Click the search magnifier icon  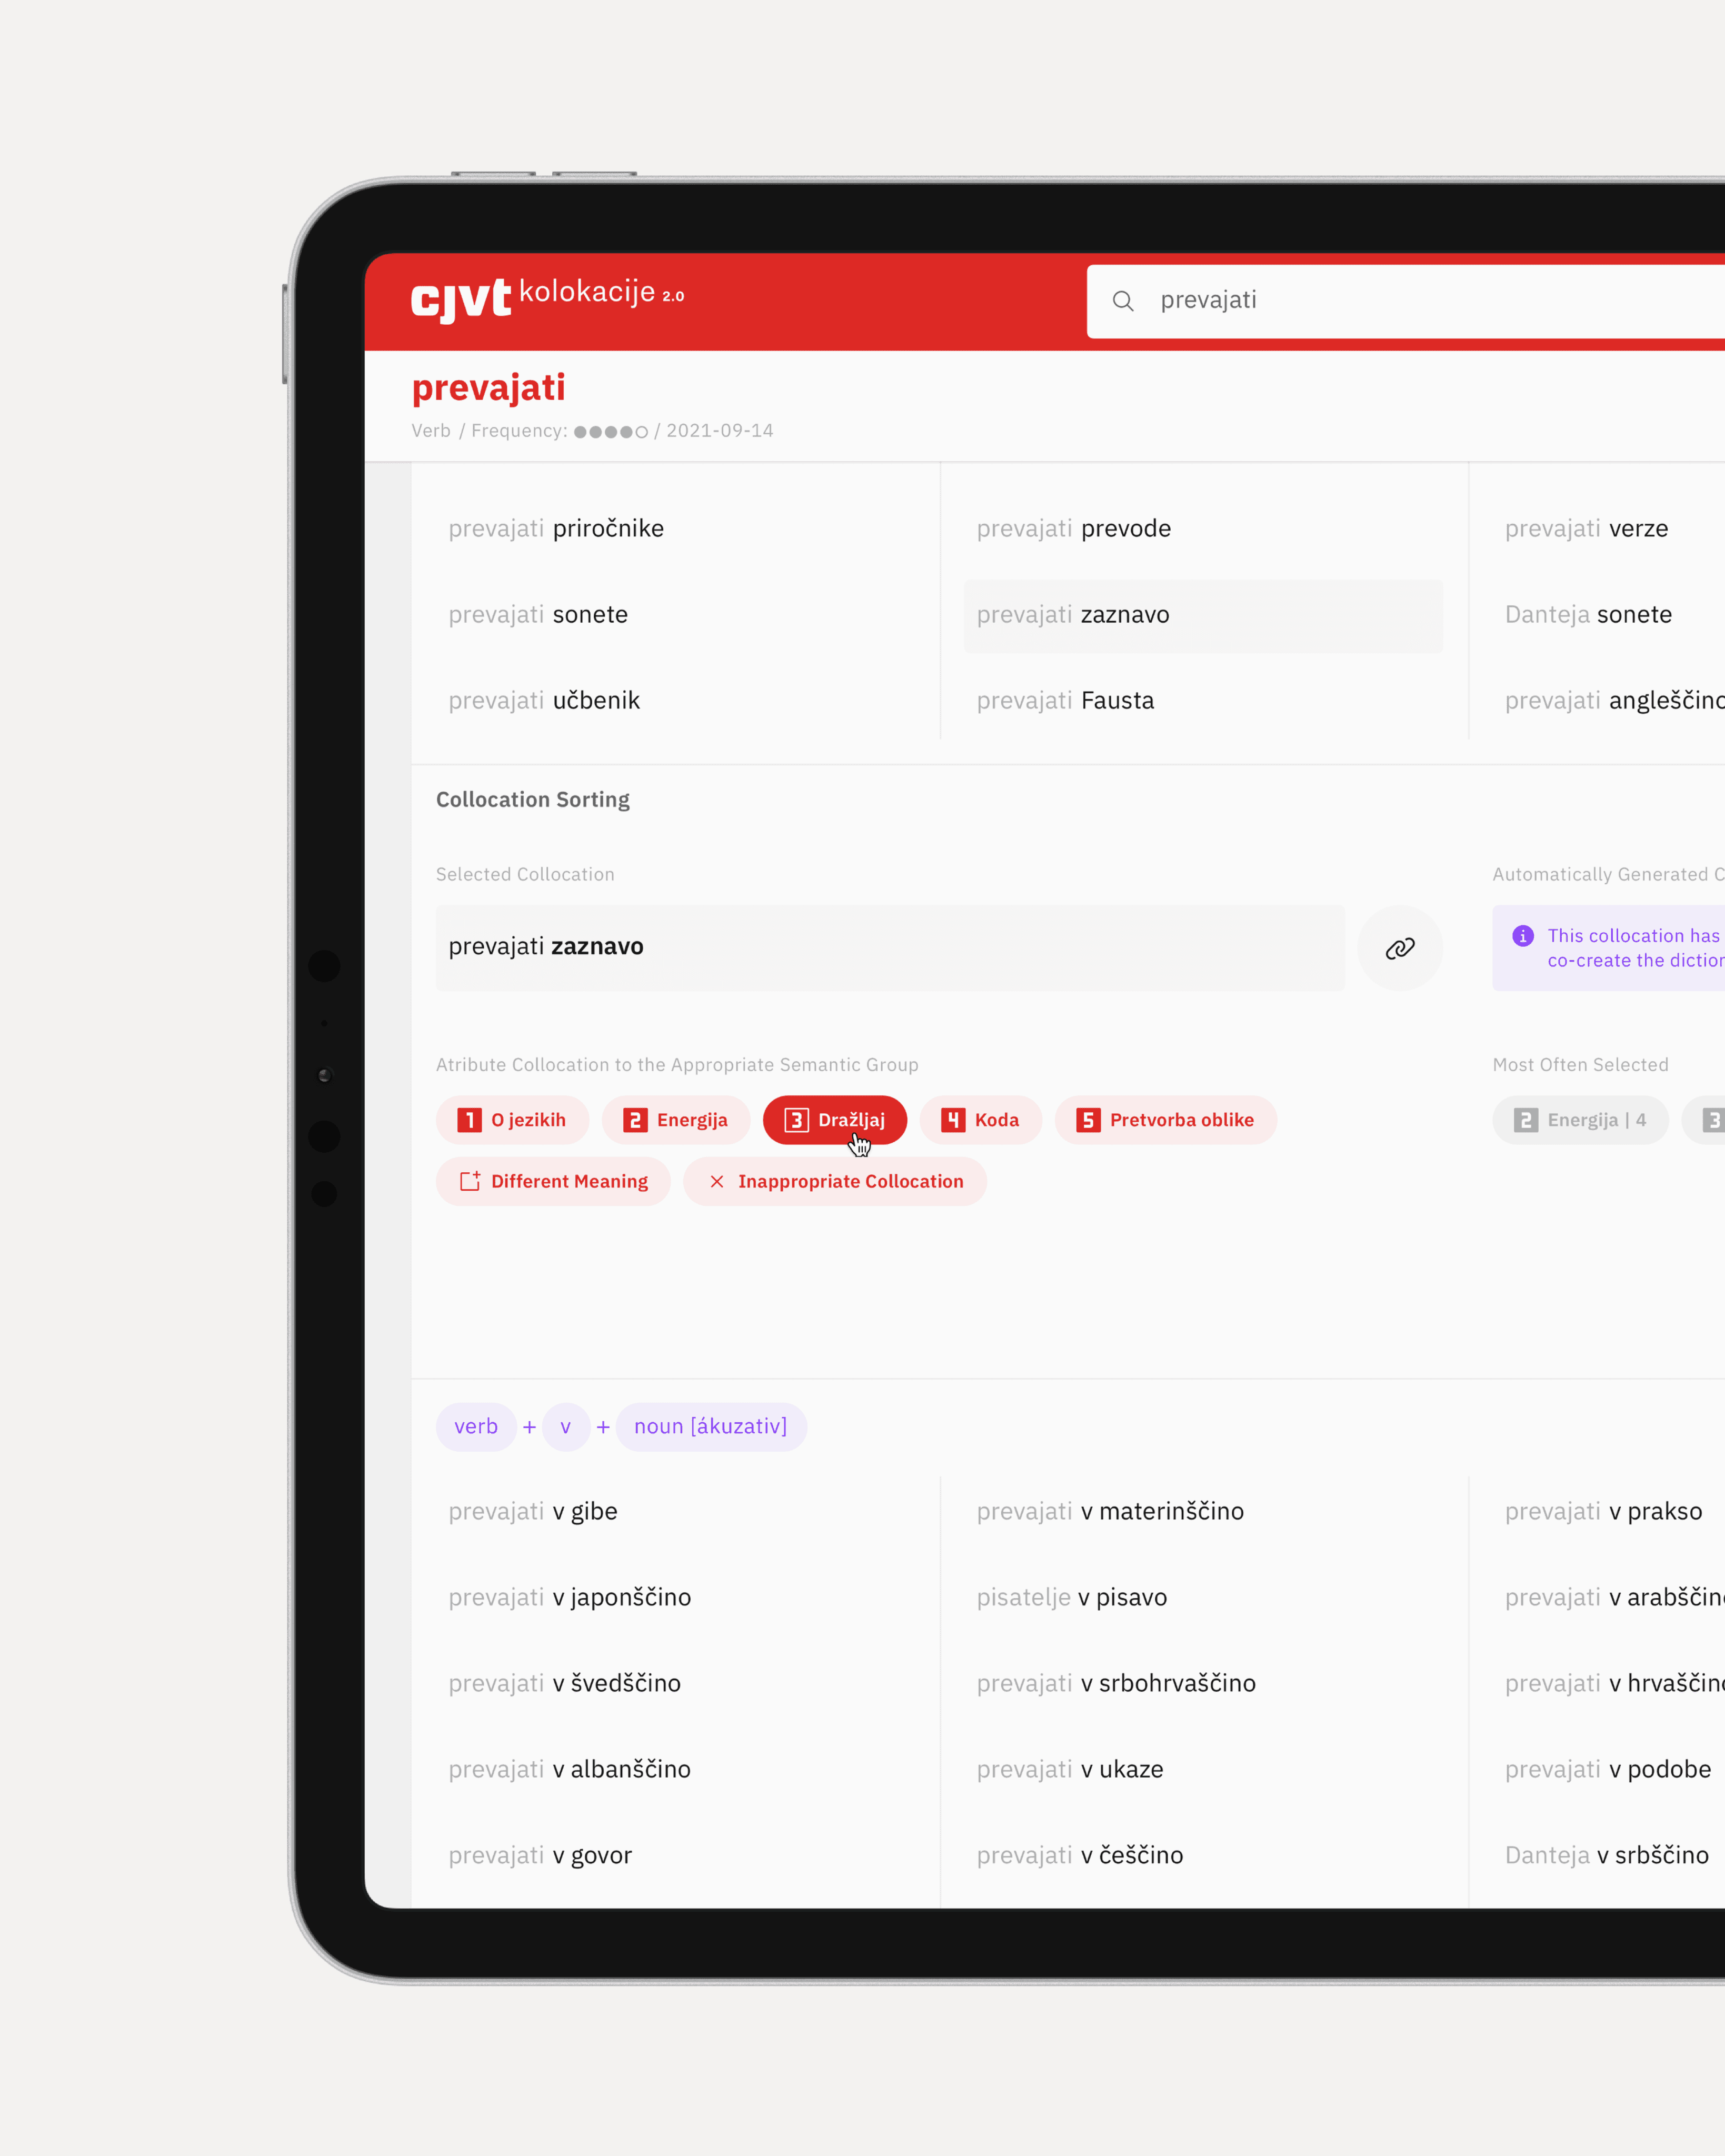(1123, 301)
